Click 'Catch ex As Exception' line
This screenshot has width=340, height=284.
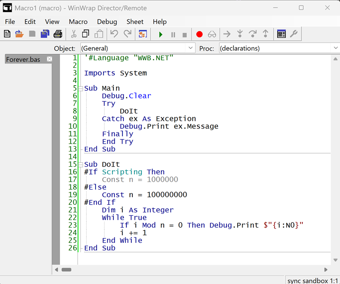tap(149, 119)
